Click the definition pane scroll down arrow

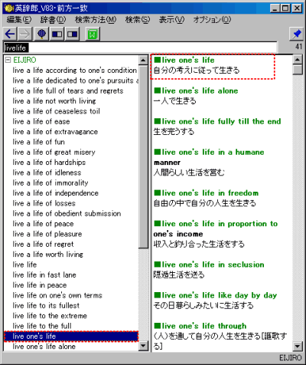point(298,347)
